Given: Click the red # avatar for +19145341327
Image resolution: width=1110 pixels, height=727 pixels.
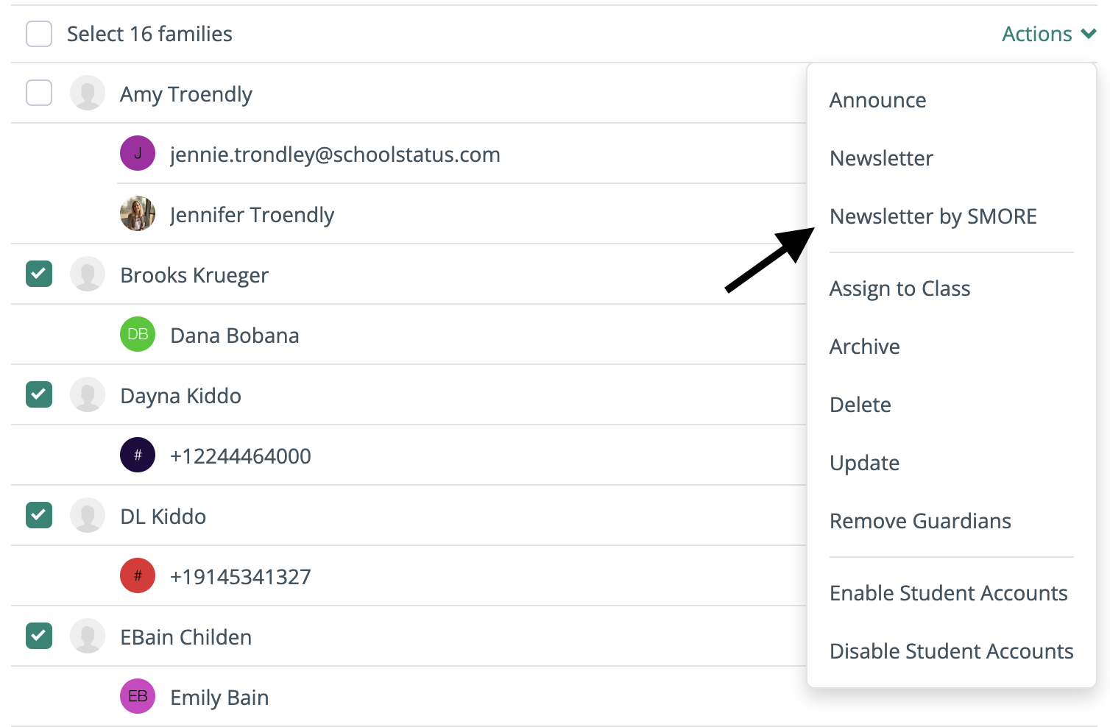Looking at the screenshot, I should point(138,575).
